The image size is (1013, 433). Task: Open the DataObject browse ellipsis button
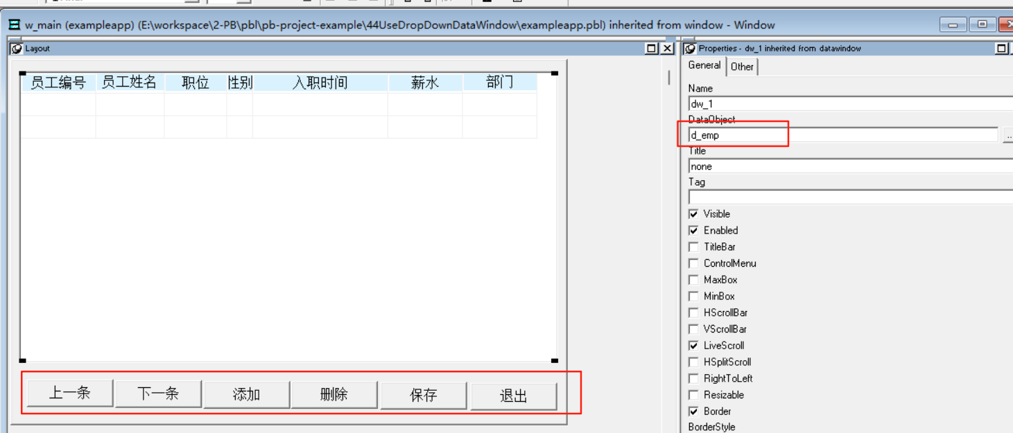coord(1010,135)
